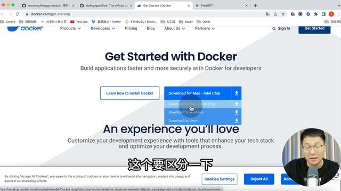Open the Other bookmarks folder
Viewport: 341px width, 191px height.
204,22
